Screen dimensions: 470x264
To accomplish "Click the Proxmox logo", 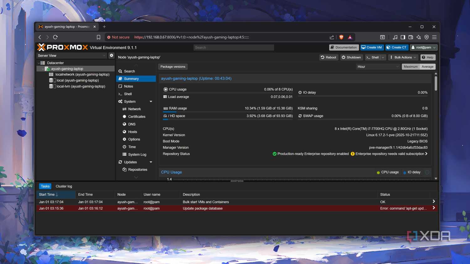I will click(x=62, y=47).
